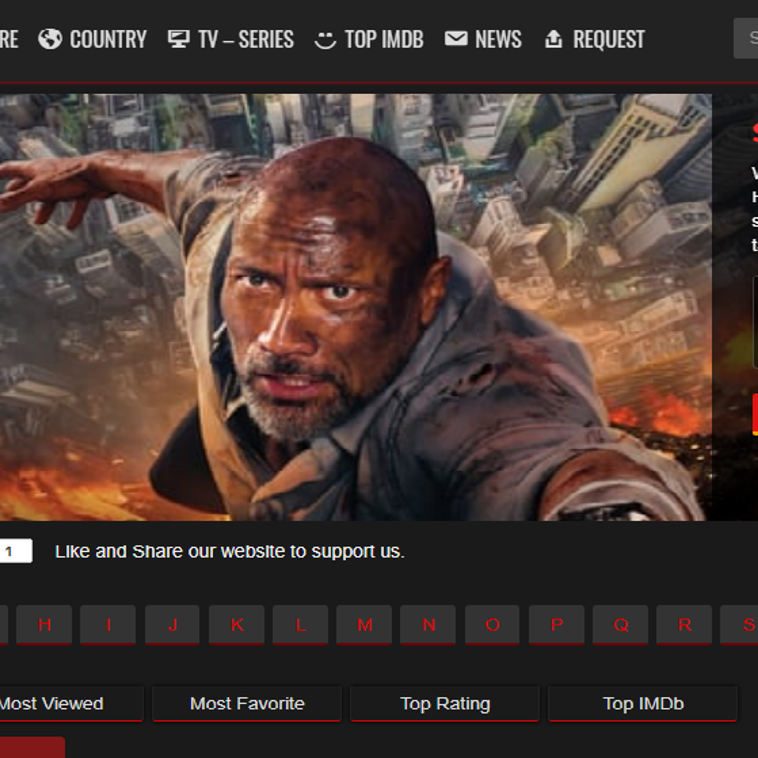Browse movies starting with letter N
The width and height of the screenshot is (758, 758).
pos(428,625)
